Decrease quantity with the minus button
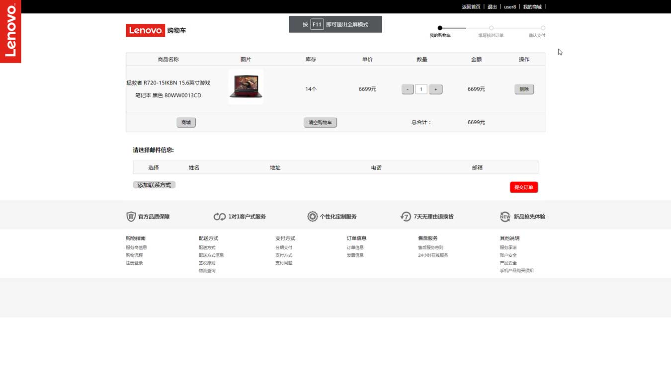671x377 pixels. tap(408, 89)
